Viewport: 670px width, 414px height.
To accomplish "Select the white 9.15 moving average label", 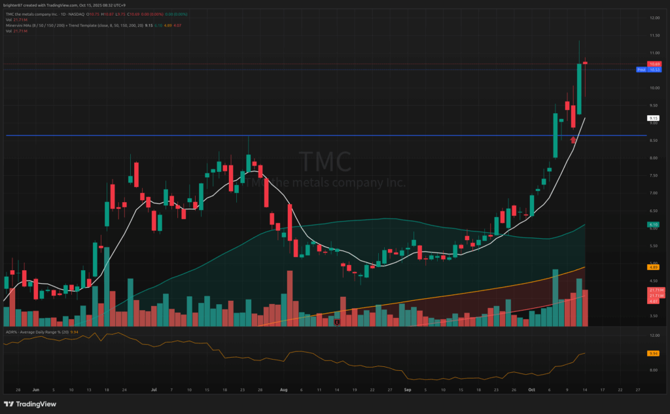I will coord(653,118).
